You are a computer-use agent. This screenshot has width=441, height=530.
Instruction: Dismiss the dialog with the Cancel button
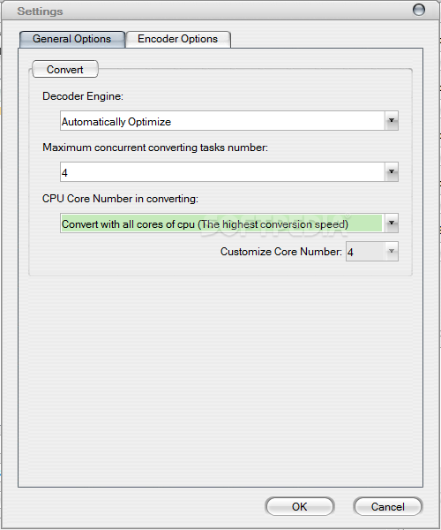[x=388, y=506]
